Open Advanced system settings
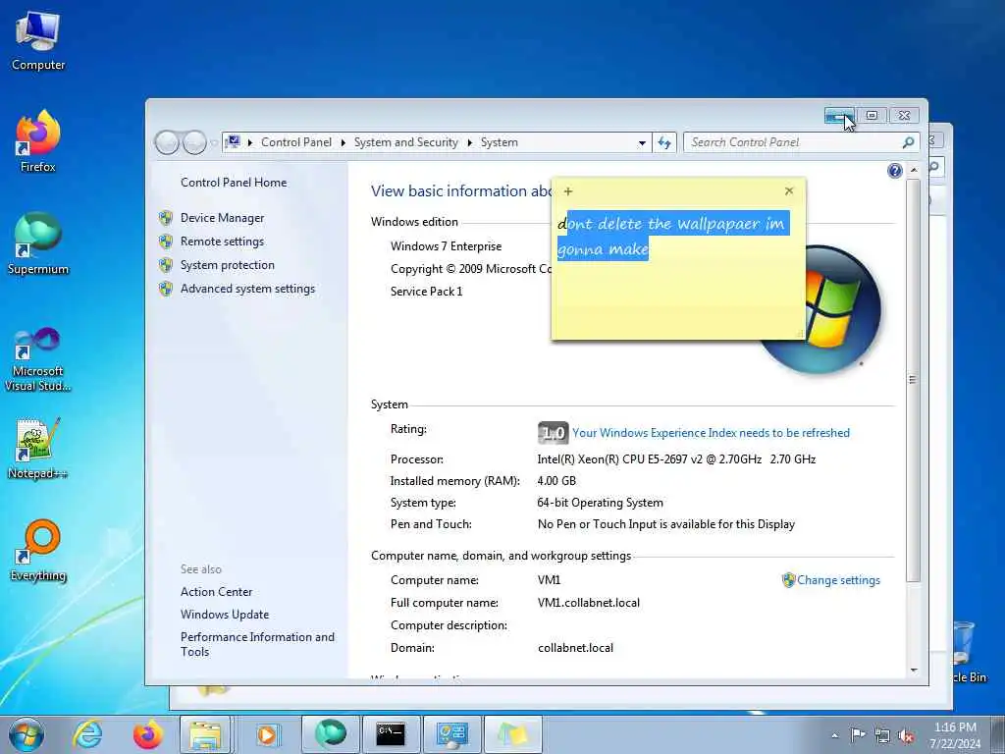The image size is (1005, 754). (x=247, y=290)
